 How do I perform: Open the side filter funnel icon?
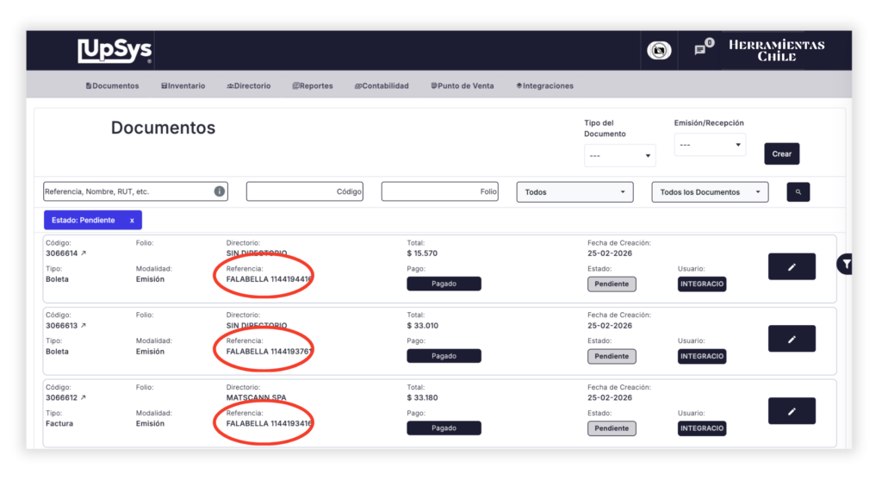847,265
